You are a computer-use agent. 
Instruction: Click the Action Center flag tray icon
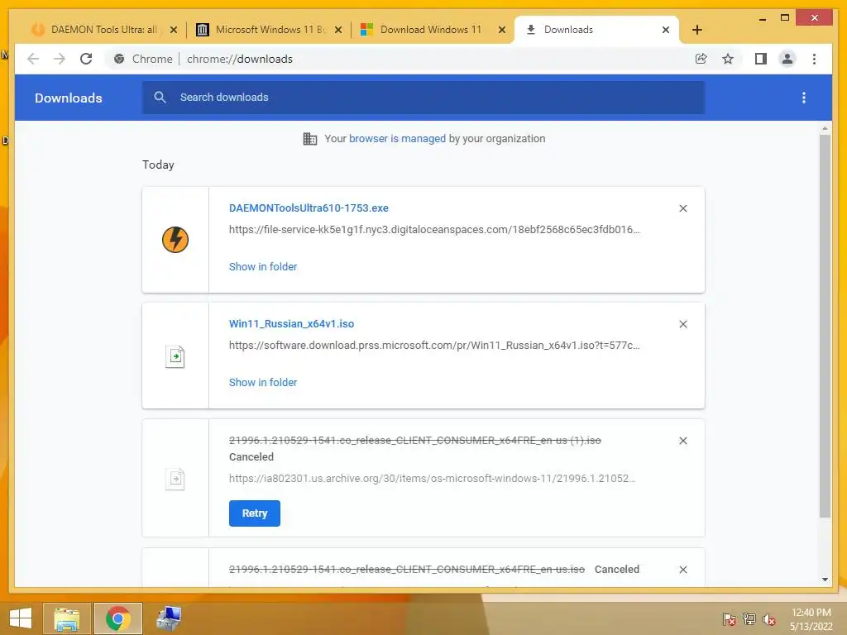tap(730, 619)
